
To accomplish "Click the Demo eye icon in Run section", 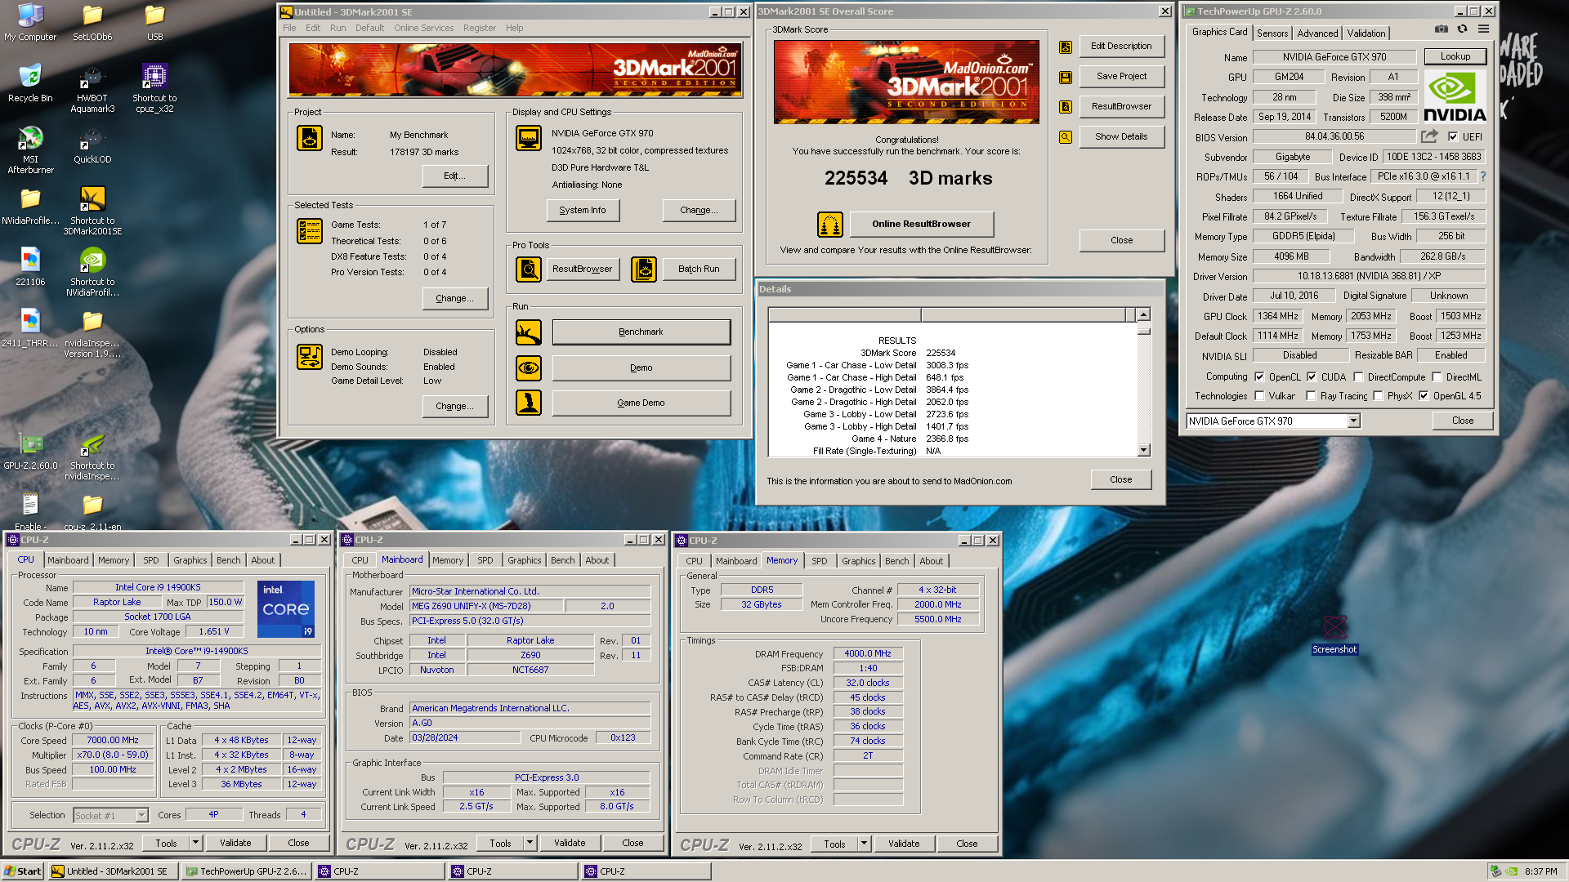I will 529,367.
